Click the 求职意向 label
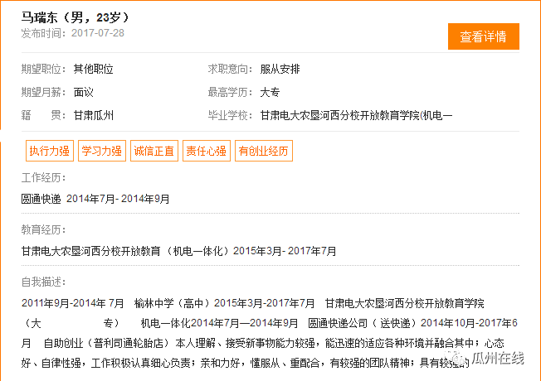This screenshot has width=541, height=381. click(230, 70)
